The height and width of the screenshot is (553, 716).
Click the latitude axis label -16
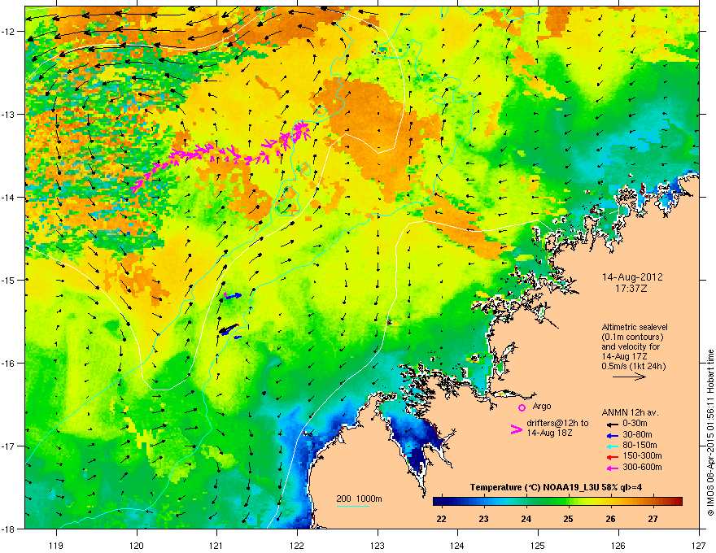(x=9, y=363)
